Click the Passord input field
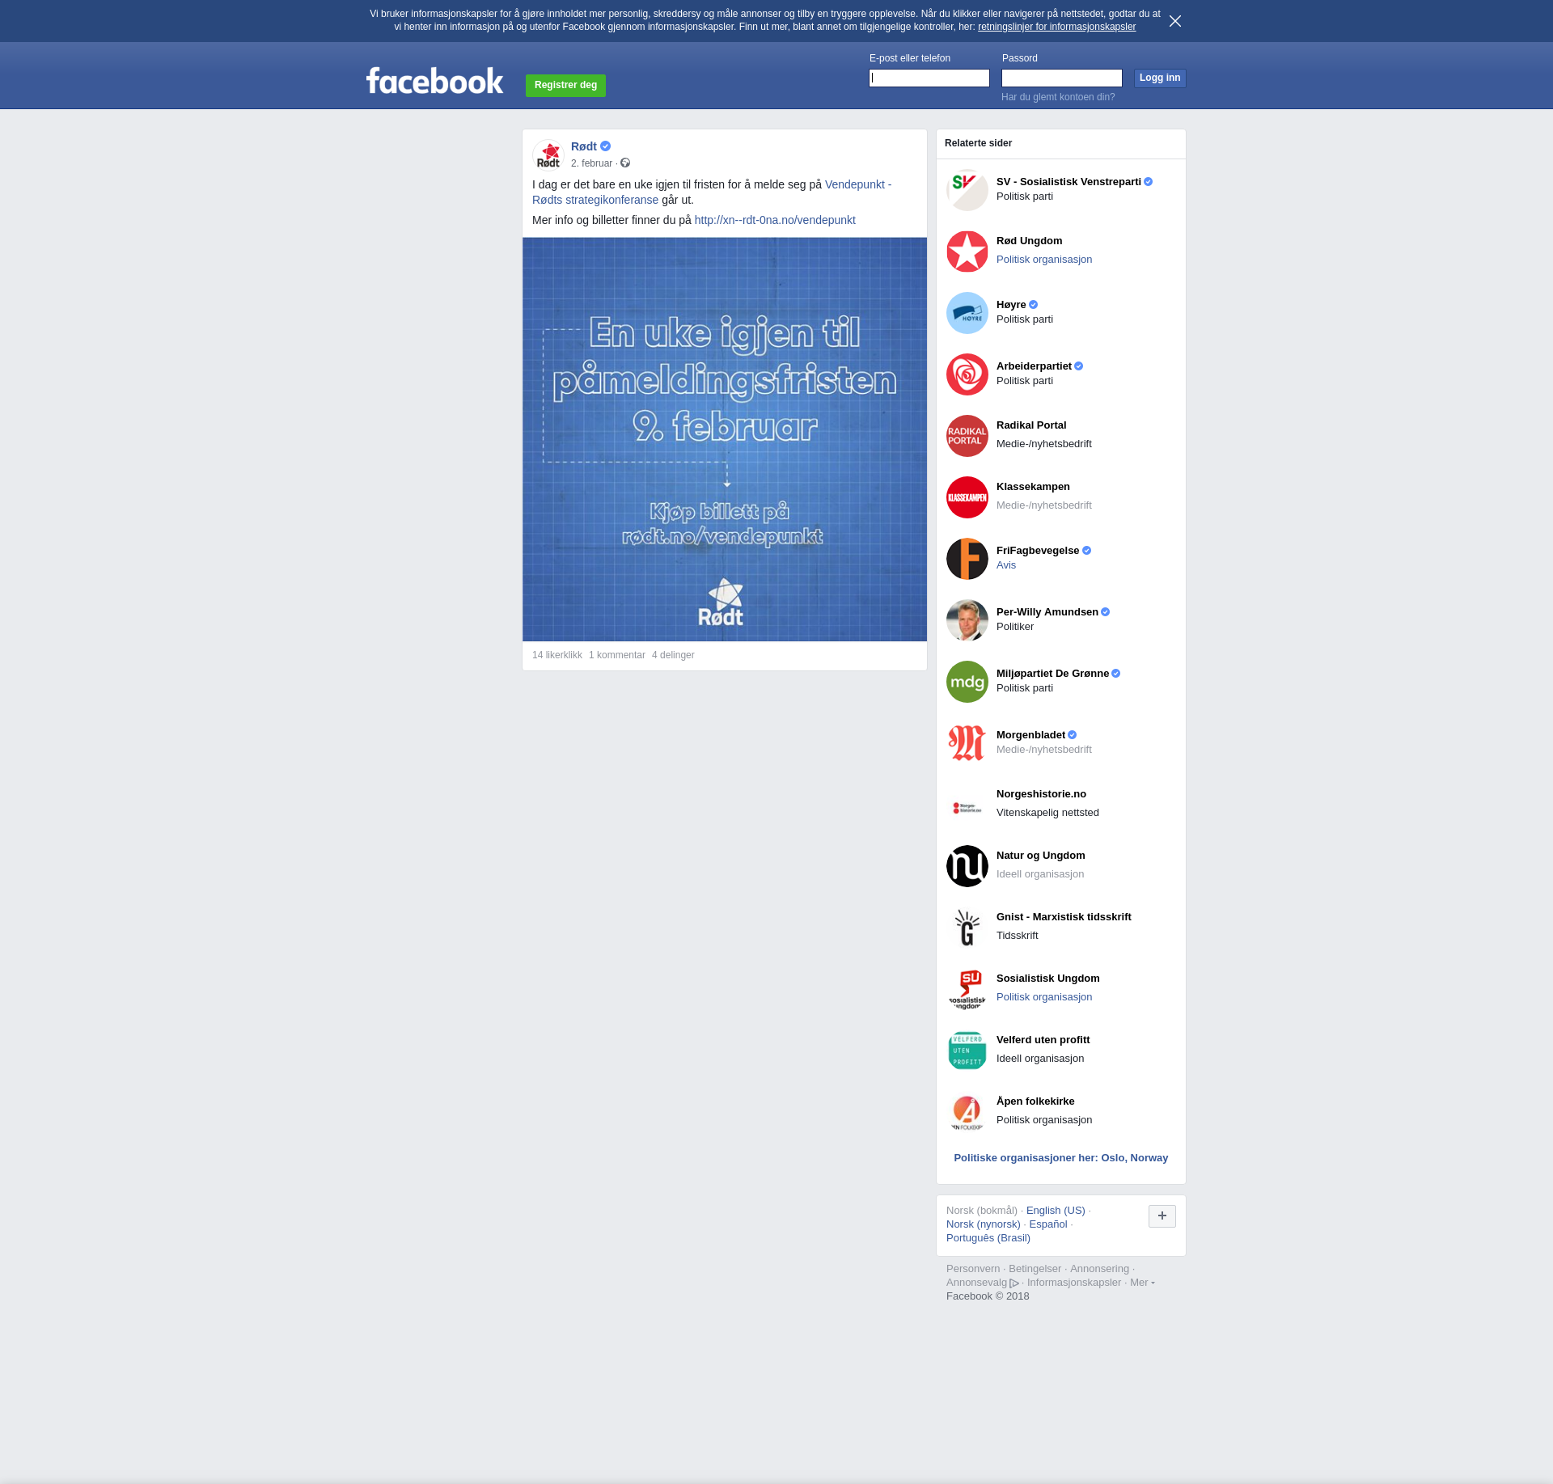This screenshot has width=1553, height=1484. 1061,78
